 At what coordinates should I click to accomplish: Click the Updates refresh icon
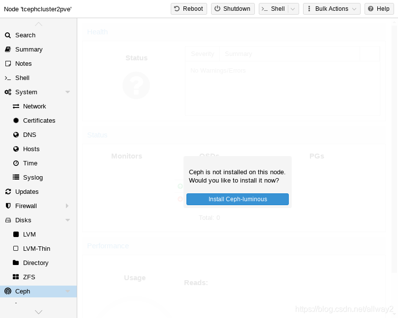pyautogui.click(x=8, y=192)
